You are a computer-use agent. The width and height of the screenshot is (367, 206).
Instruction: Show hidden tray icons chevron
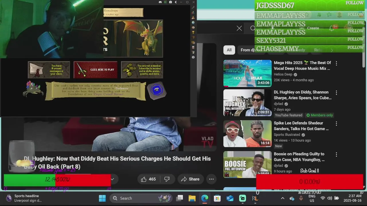click(282, 198)
